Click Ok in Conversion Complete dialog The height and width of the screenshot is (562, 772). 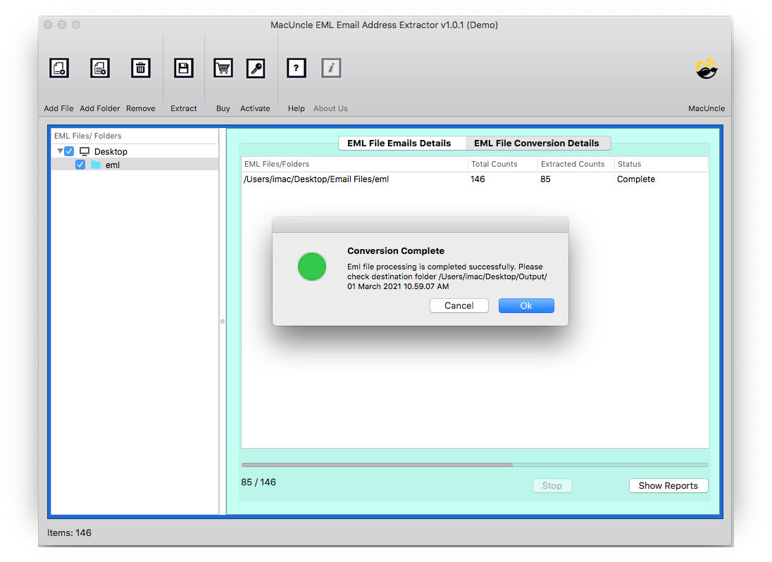526,305
